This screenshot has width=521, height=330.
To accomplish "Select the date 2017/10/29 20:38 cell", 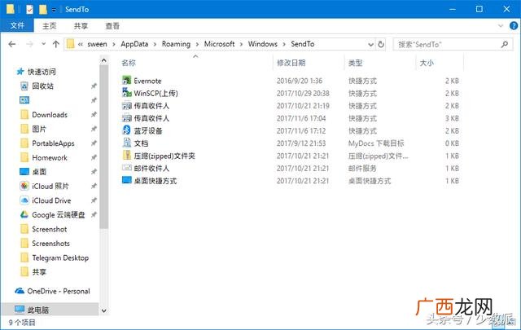I will (x=303, y=94).
